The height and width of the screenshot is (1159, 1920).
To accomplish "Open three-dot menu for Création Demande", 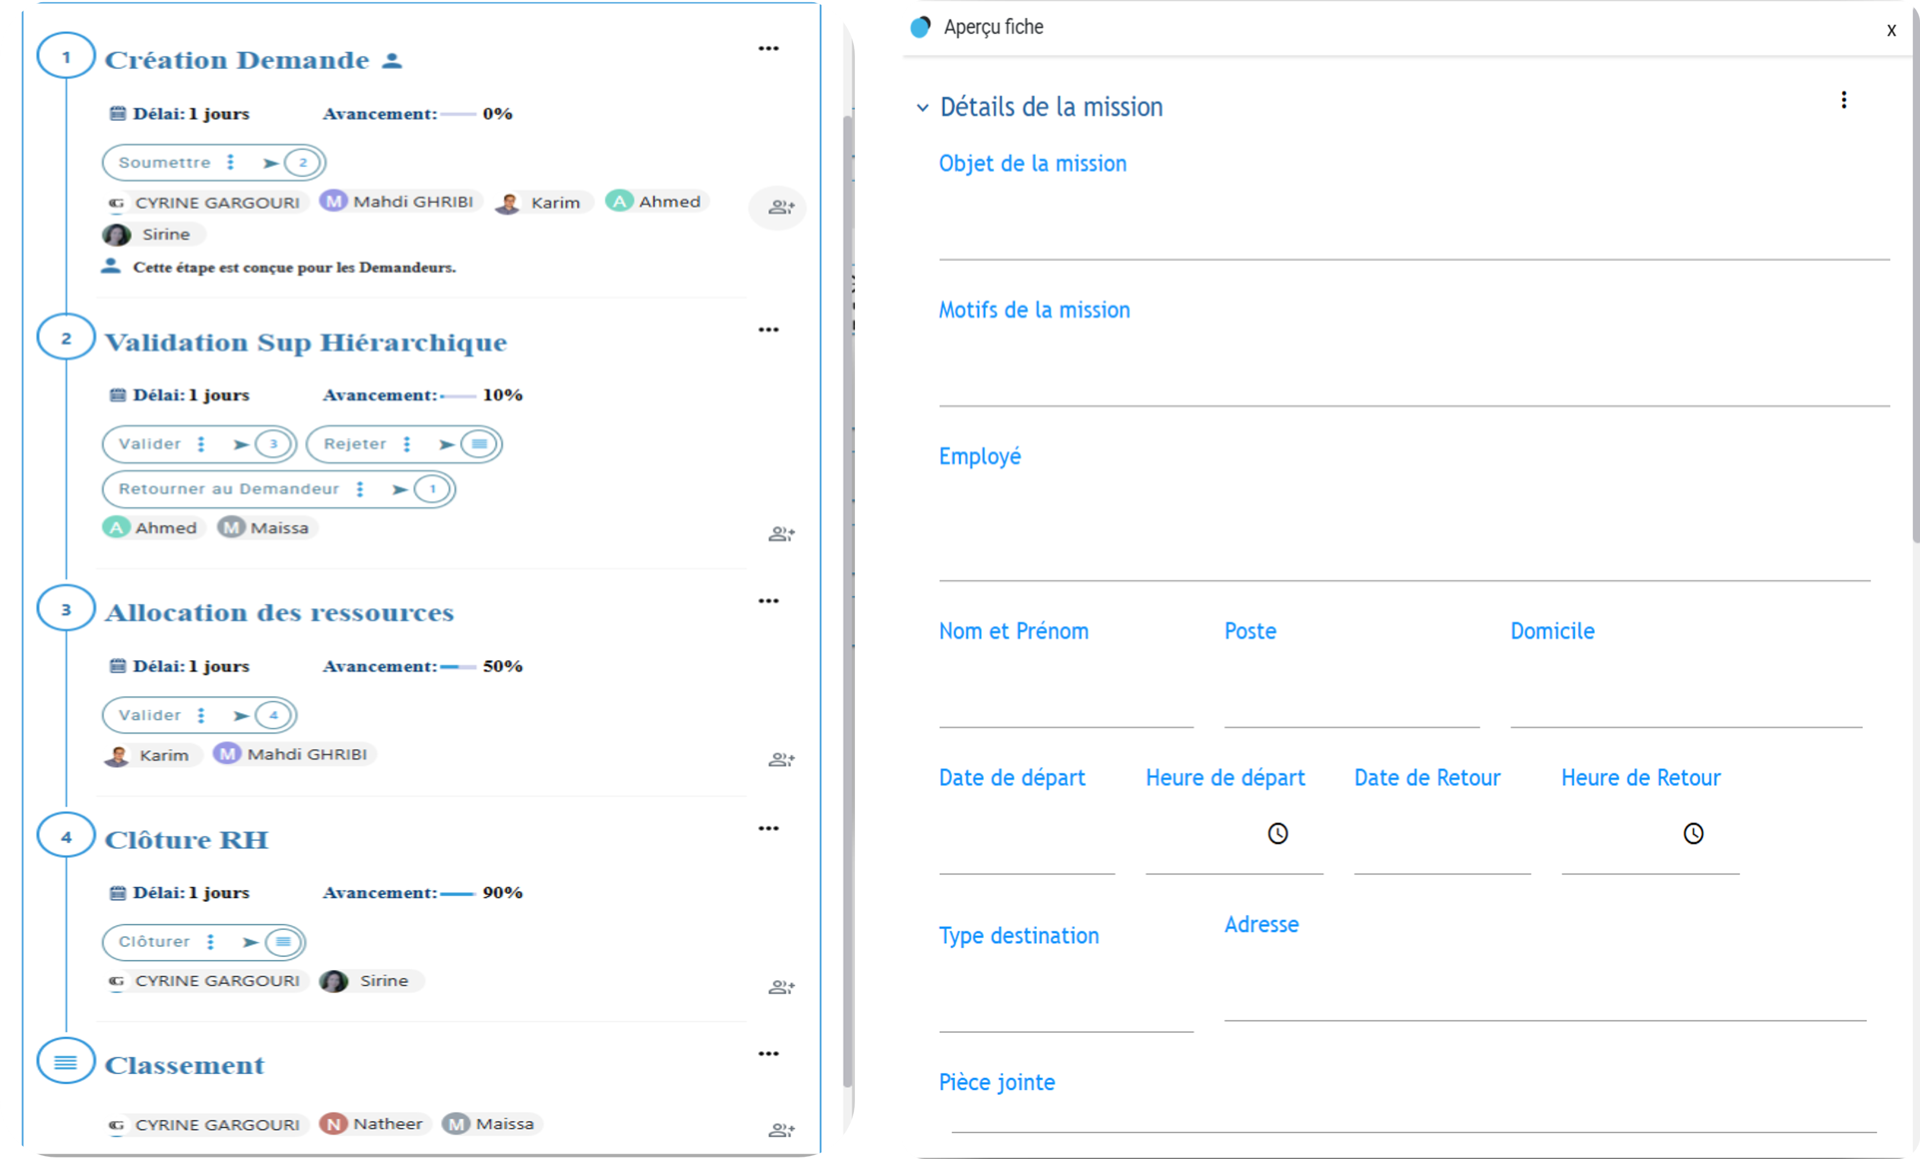I will pos(769,49).
